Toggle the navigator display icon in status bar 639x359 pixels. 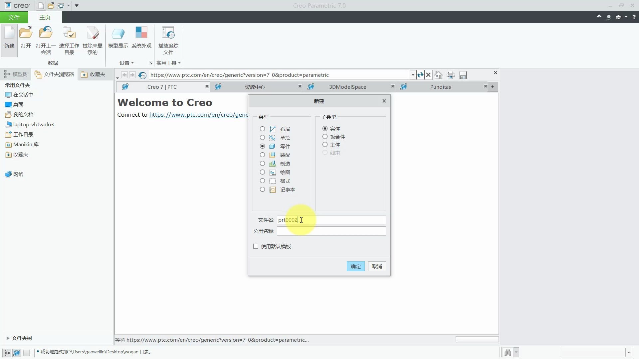click(x=7, y=353)
